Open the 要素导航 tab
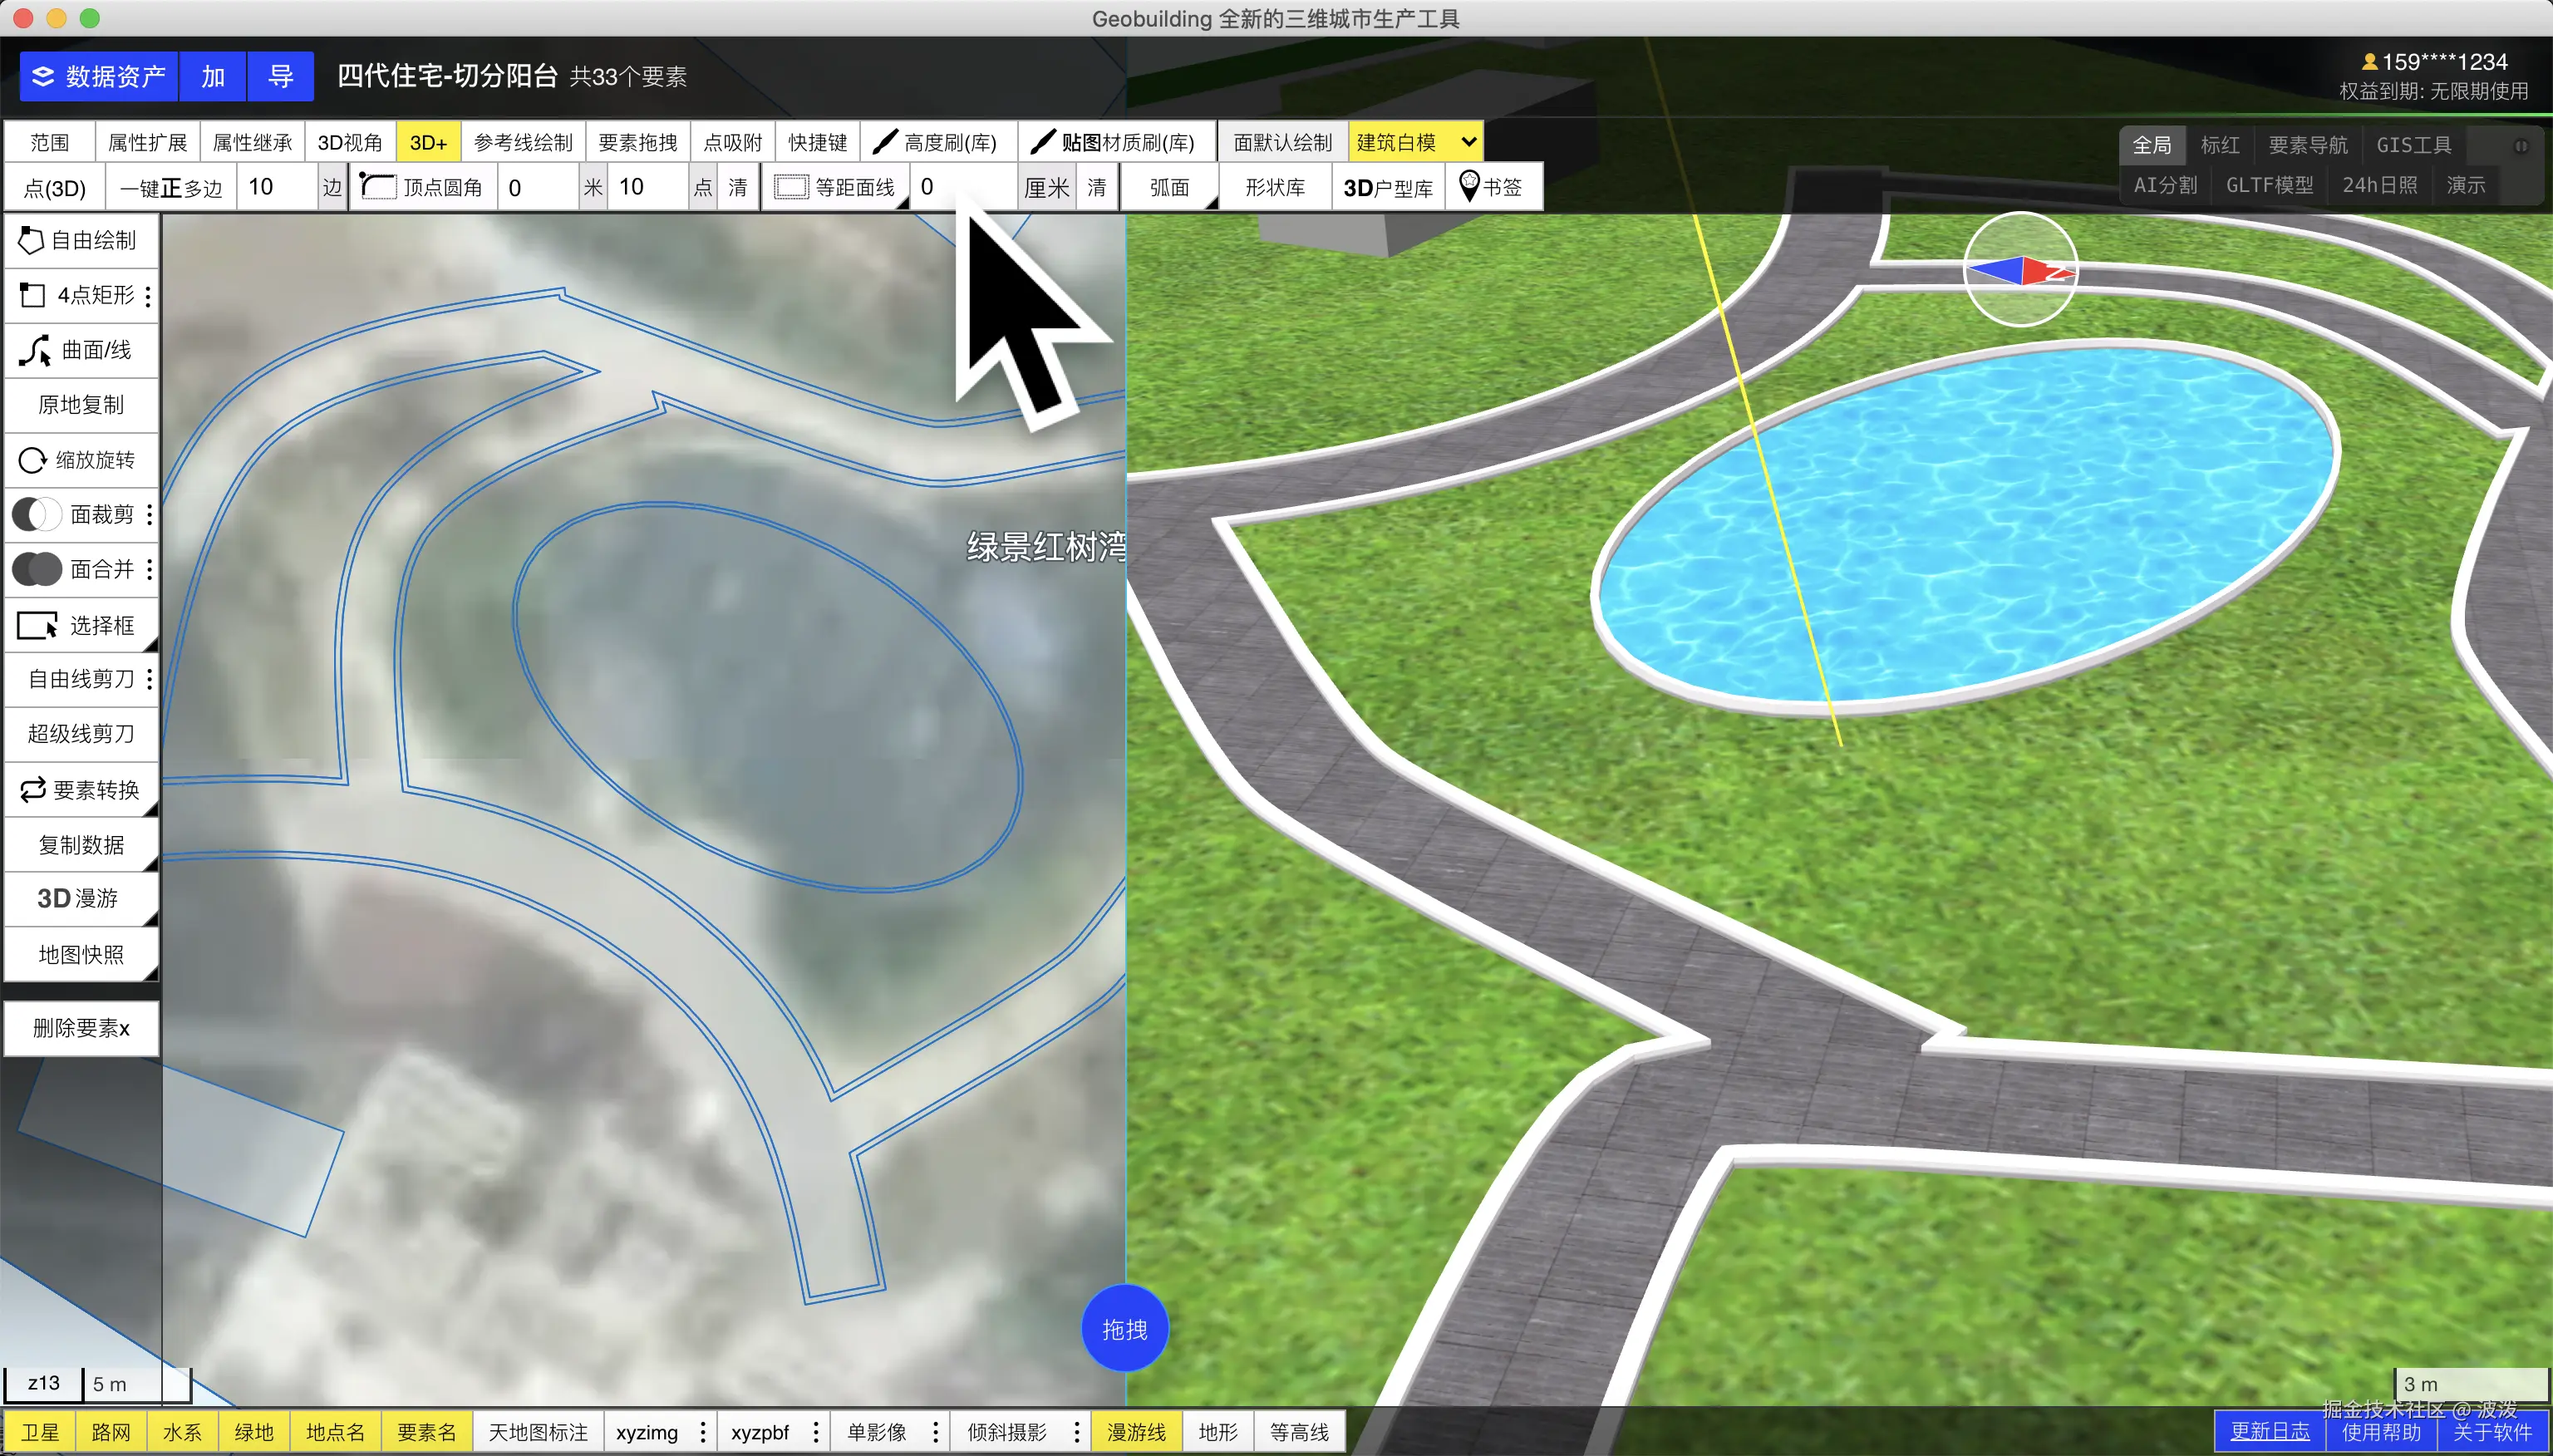The height and width of the screenshot is (1456, 2553). (2307, 145)
